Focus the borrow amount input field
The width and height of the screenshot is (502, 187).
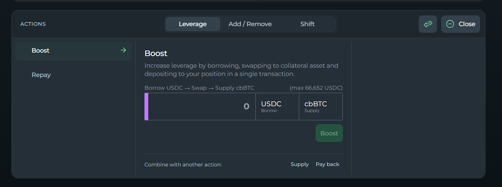coord(202,107)
